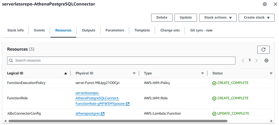279x125 pixels.
Task: Open FunctionRole physical ID link
Action: pyautogui.click(x=100, y=98)
